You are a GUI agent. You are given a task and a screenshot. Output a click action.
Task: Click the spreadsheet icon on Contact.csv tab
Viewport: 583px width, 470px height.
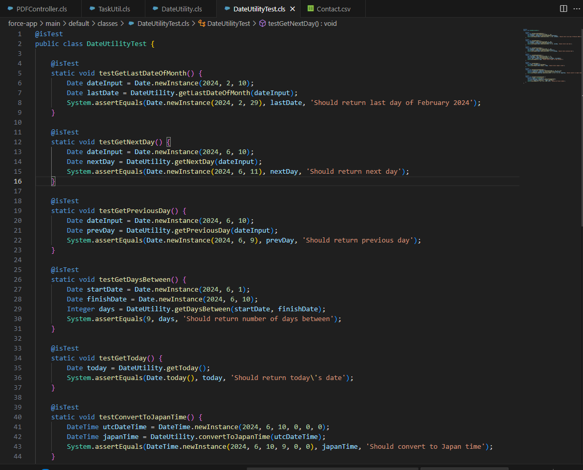pyautogui.click(x=310, y=9)
